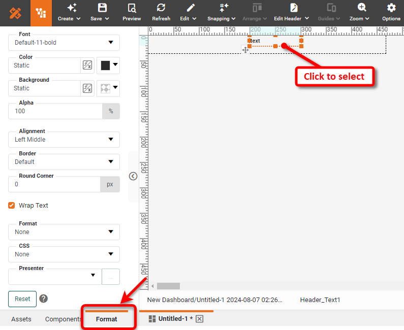Collapse the left panel arrow
The height and width of the screenshot is (330, 404).
[x=133, y=176]
